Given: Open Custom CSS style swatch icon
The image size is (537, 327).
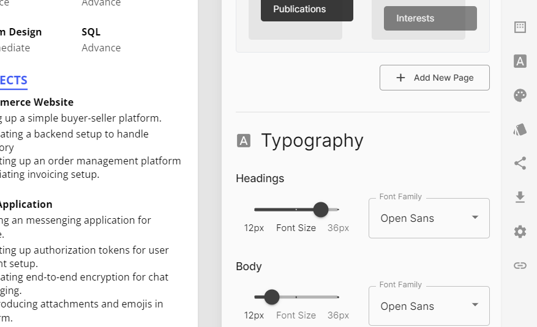Looking at the screenshot, I should [x=520, y=129].
